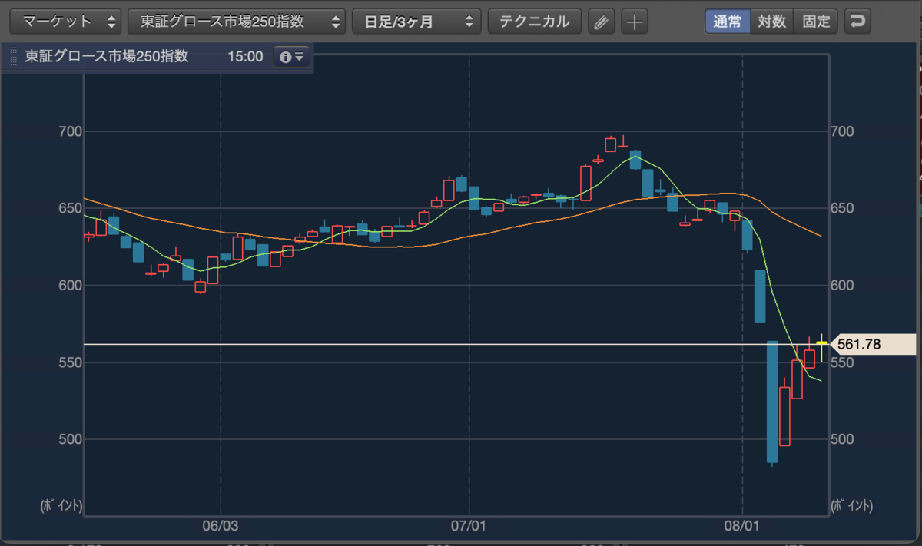
Task: Select the pencil drawing tool icon
Action: pyautogui.click(x=602, y=22)
